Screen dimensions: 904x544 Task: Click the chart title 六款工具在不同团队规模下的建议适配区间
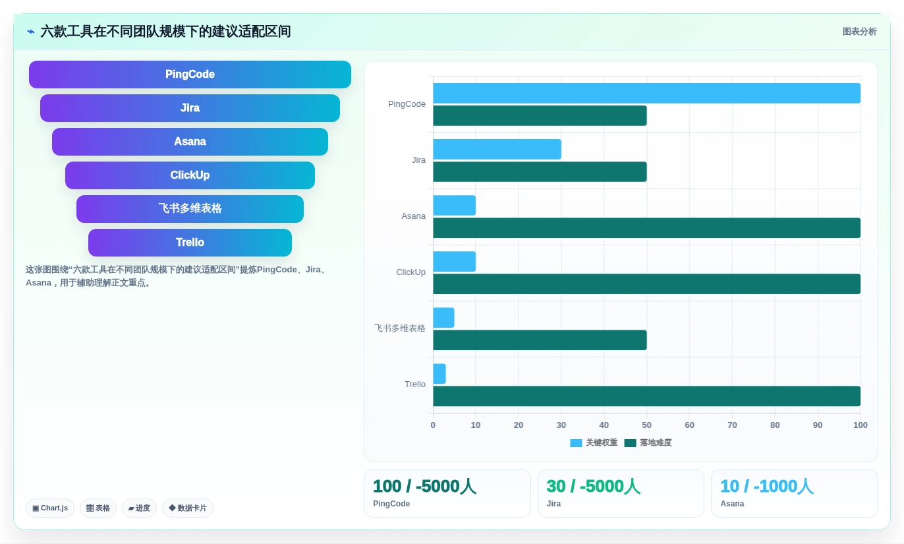166,32
